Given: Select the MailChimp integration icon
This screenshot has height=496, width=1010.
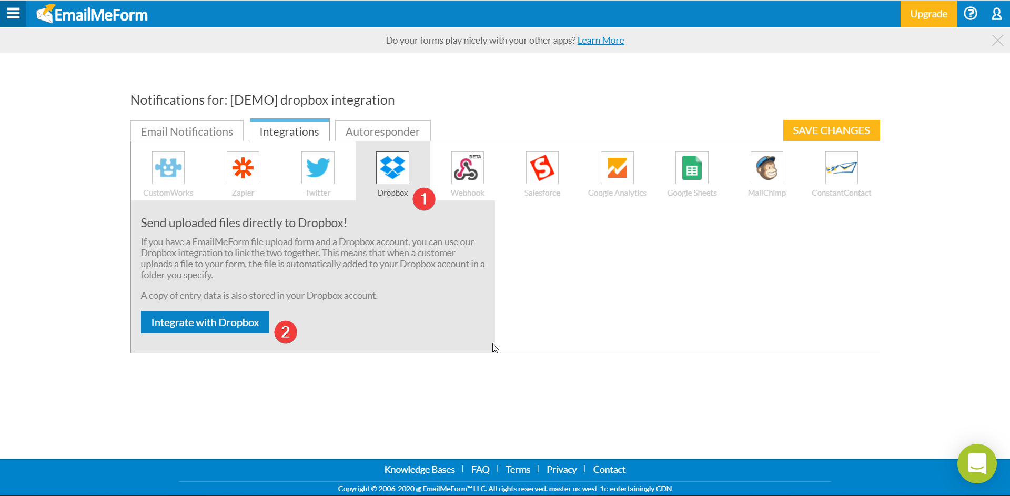Looking at the screenshot, I should click(767, 168).
